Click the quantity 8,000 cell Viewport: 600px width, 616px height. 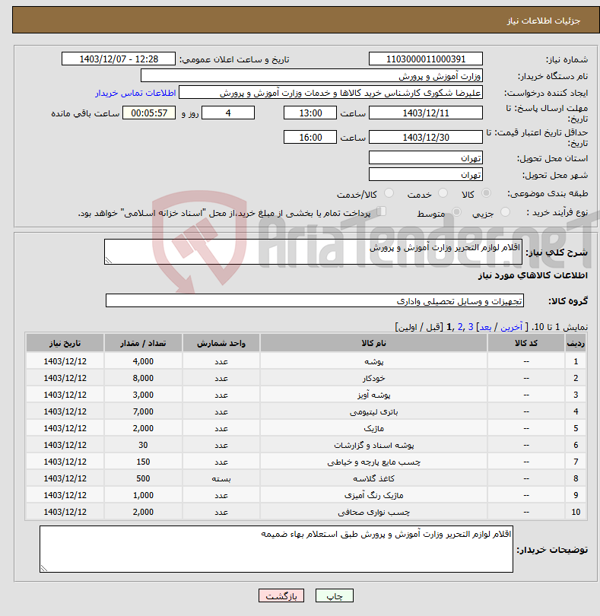tap(143, 378)
